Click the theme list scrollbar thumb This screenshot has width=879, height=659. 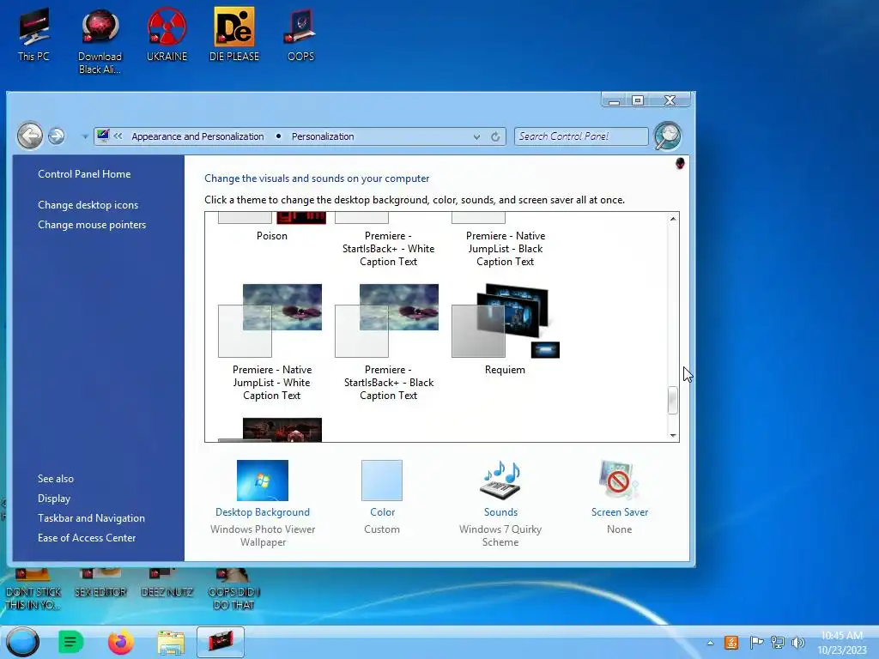pyautogui.click(x=673, y=400)
